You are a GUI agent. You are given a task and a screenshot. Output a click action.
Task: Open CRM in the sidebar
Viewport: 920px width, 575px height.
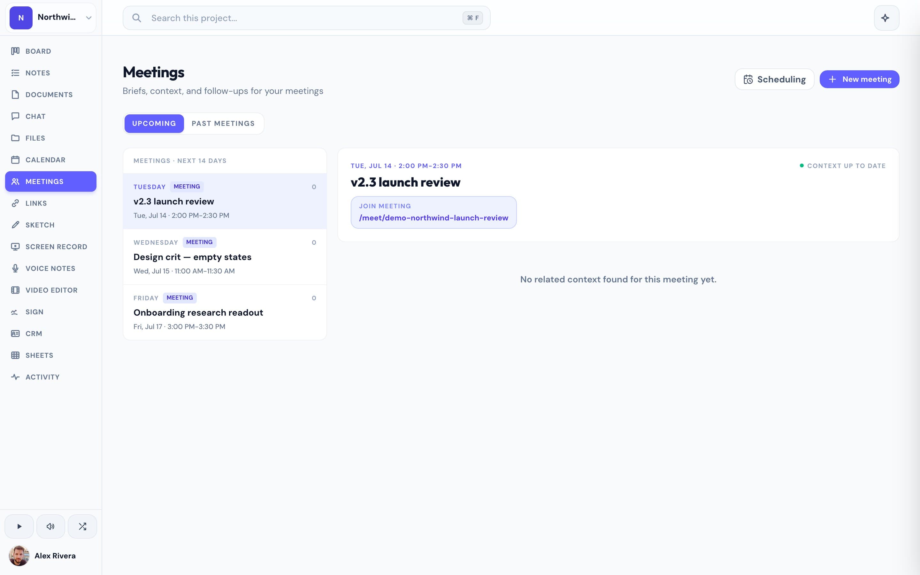(x=50, y=333)
